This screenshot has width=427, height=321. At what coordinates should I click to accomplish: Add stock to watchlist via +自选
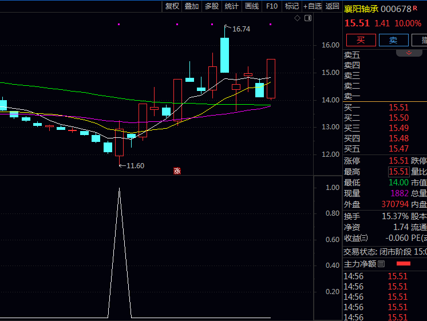click(x=313, y=6)
